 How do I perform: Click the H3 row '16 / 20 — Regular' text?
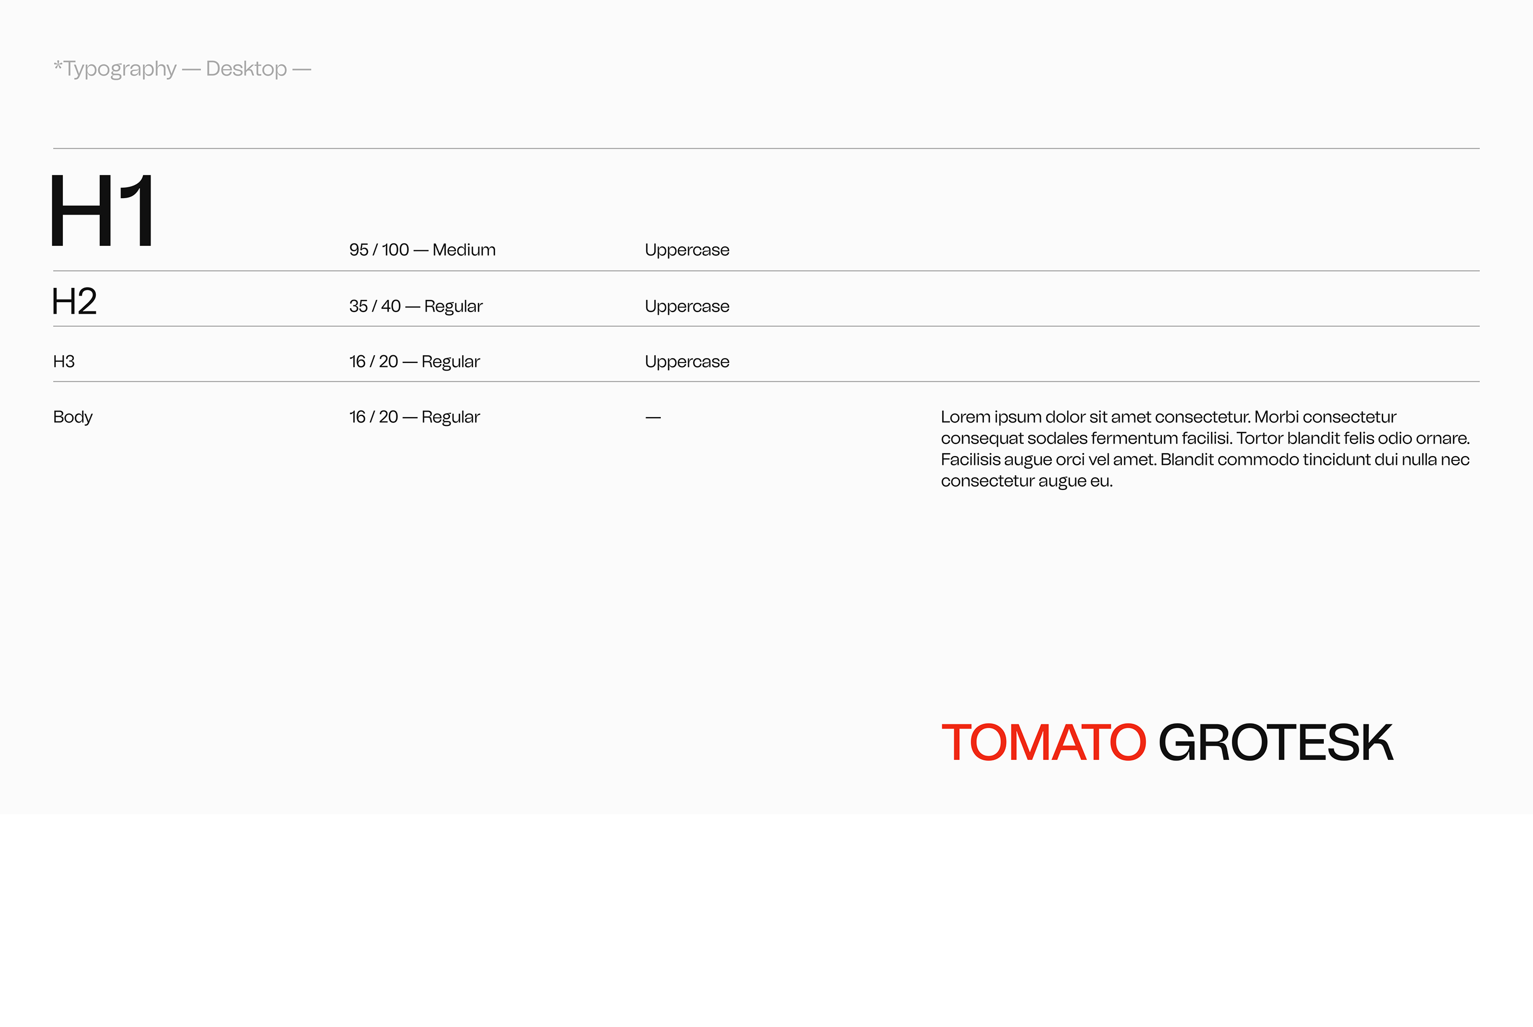tap(414, 361)
